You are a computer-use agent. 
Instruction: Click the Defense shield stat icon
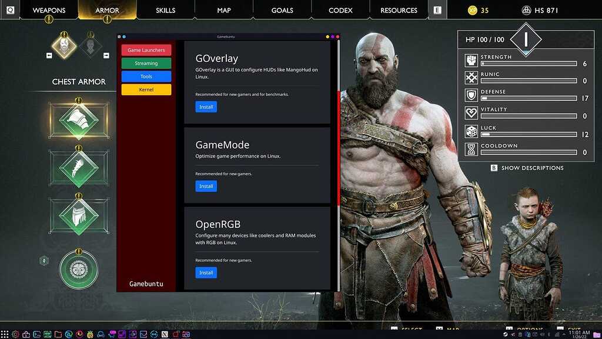point(471,95)
